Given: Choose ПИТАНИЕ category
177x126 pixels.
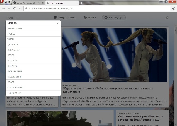Looking at the screenshot, I should [33, 66].
